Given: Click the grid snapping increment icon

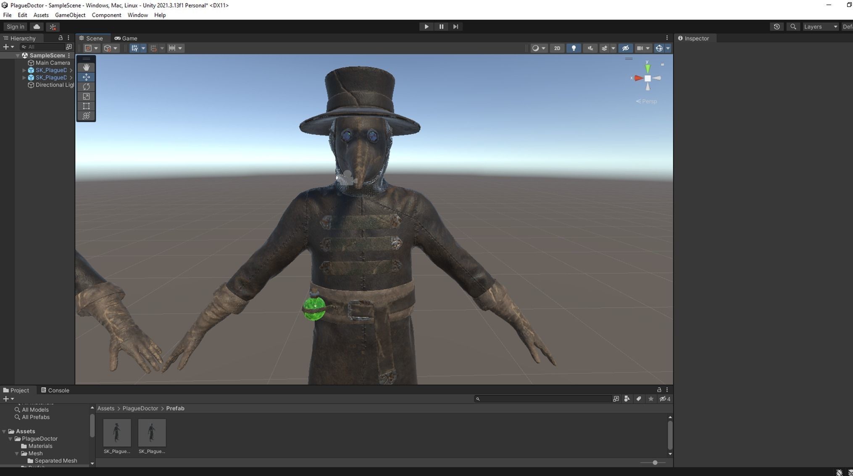Looking at the screenshot, I should (x=153, y=48).
